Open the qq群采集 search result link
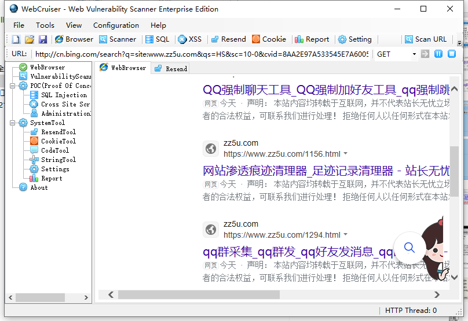 coord(298,252)
